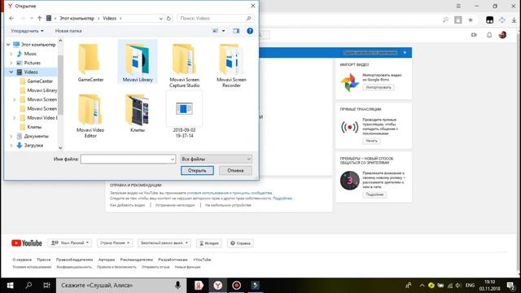Open О сервисе footer link

coord(22,260)
